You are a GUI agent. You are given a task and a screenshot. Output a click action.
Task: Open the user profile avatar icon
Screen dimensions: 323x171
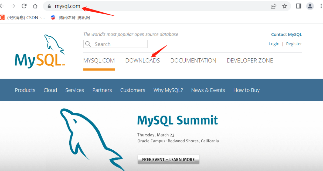coord(310,6)
